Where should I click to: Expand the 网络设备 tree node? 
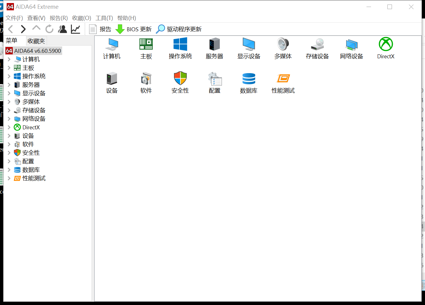coord(9,119)
